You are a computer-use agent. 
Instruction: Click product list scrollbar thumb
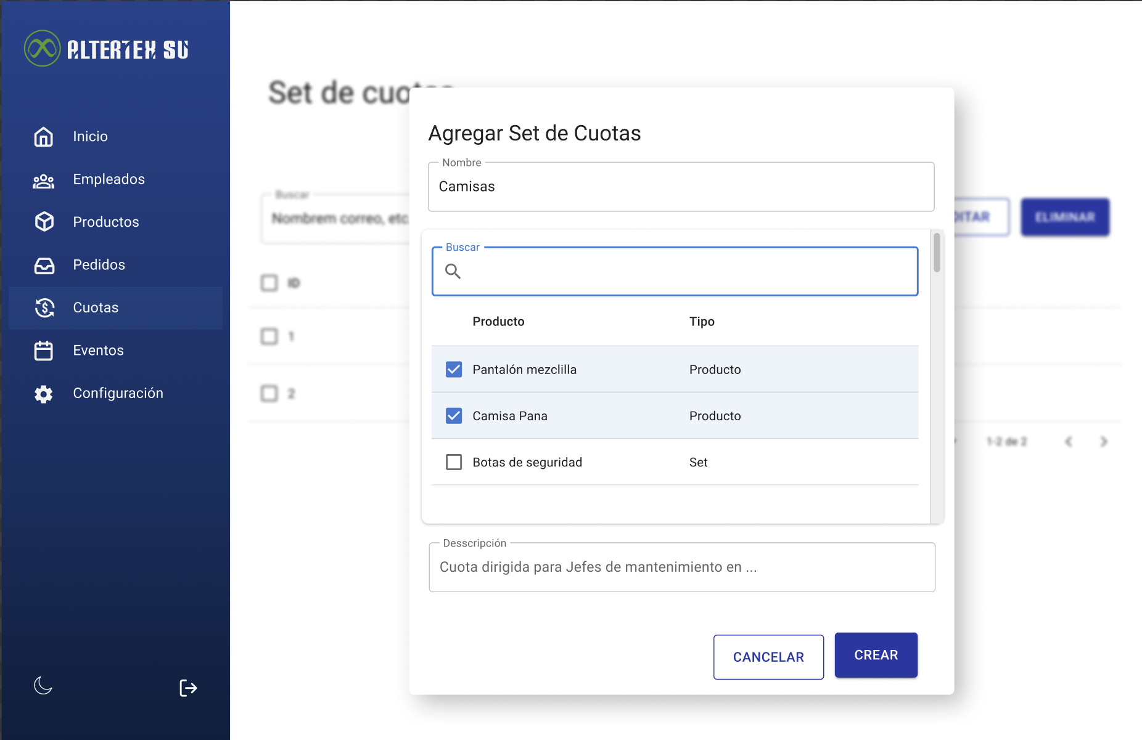(x=937, y=252)
